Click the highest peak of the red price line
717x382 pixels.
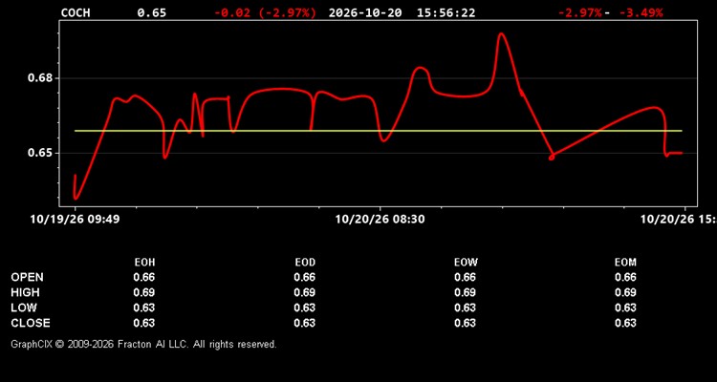tap(501, 33)
